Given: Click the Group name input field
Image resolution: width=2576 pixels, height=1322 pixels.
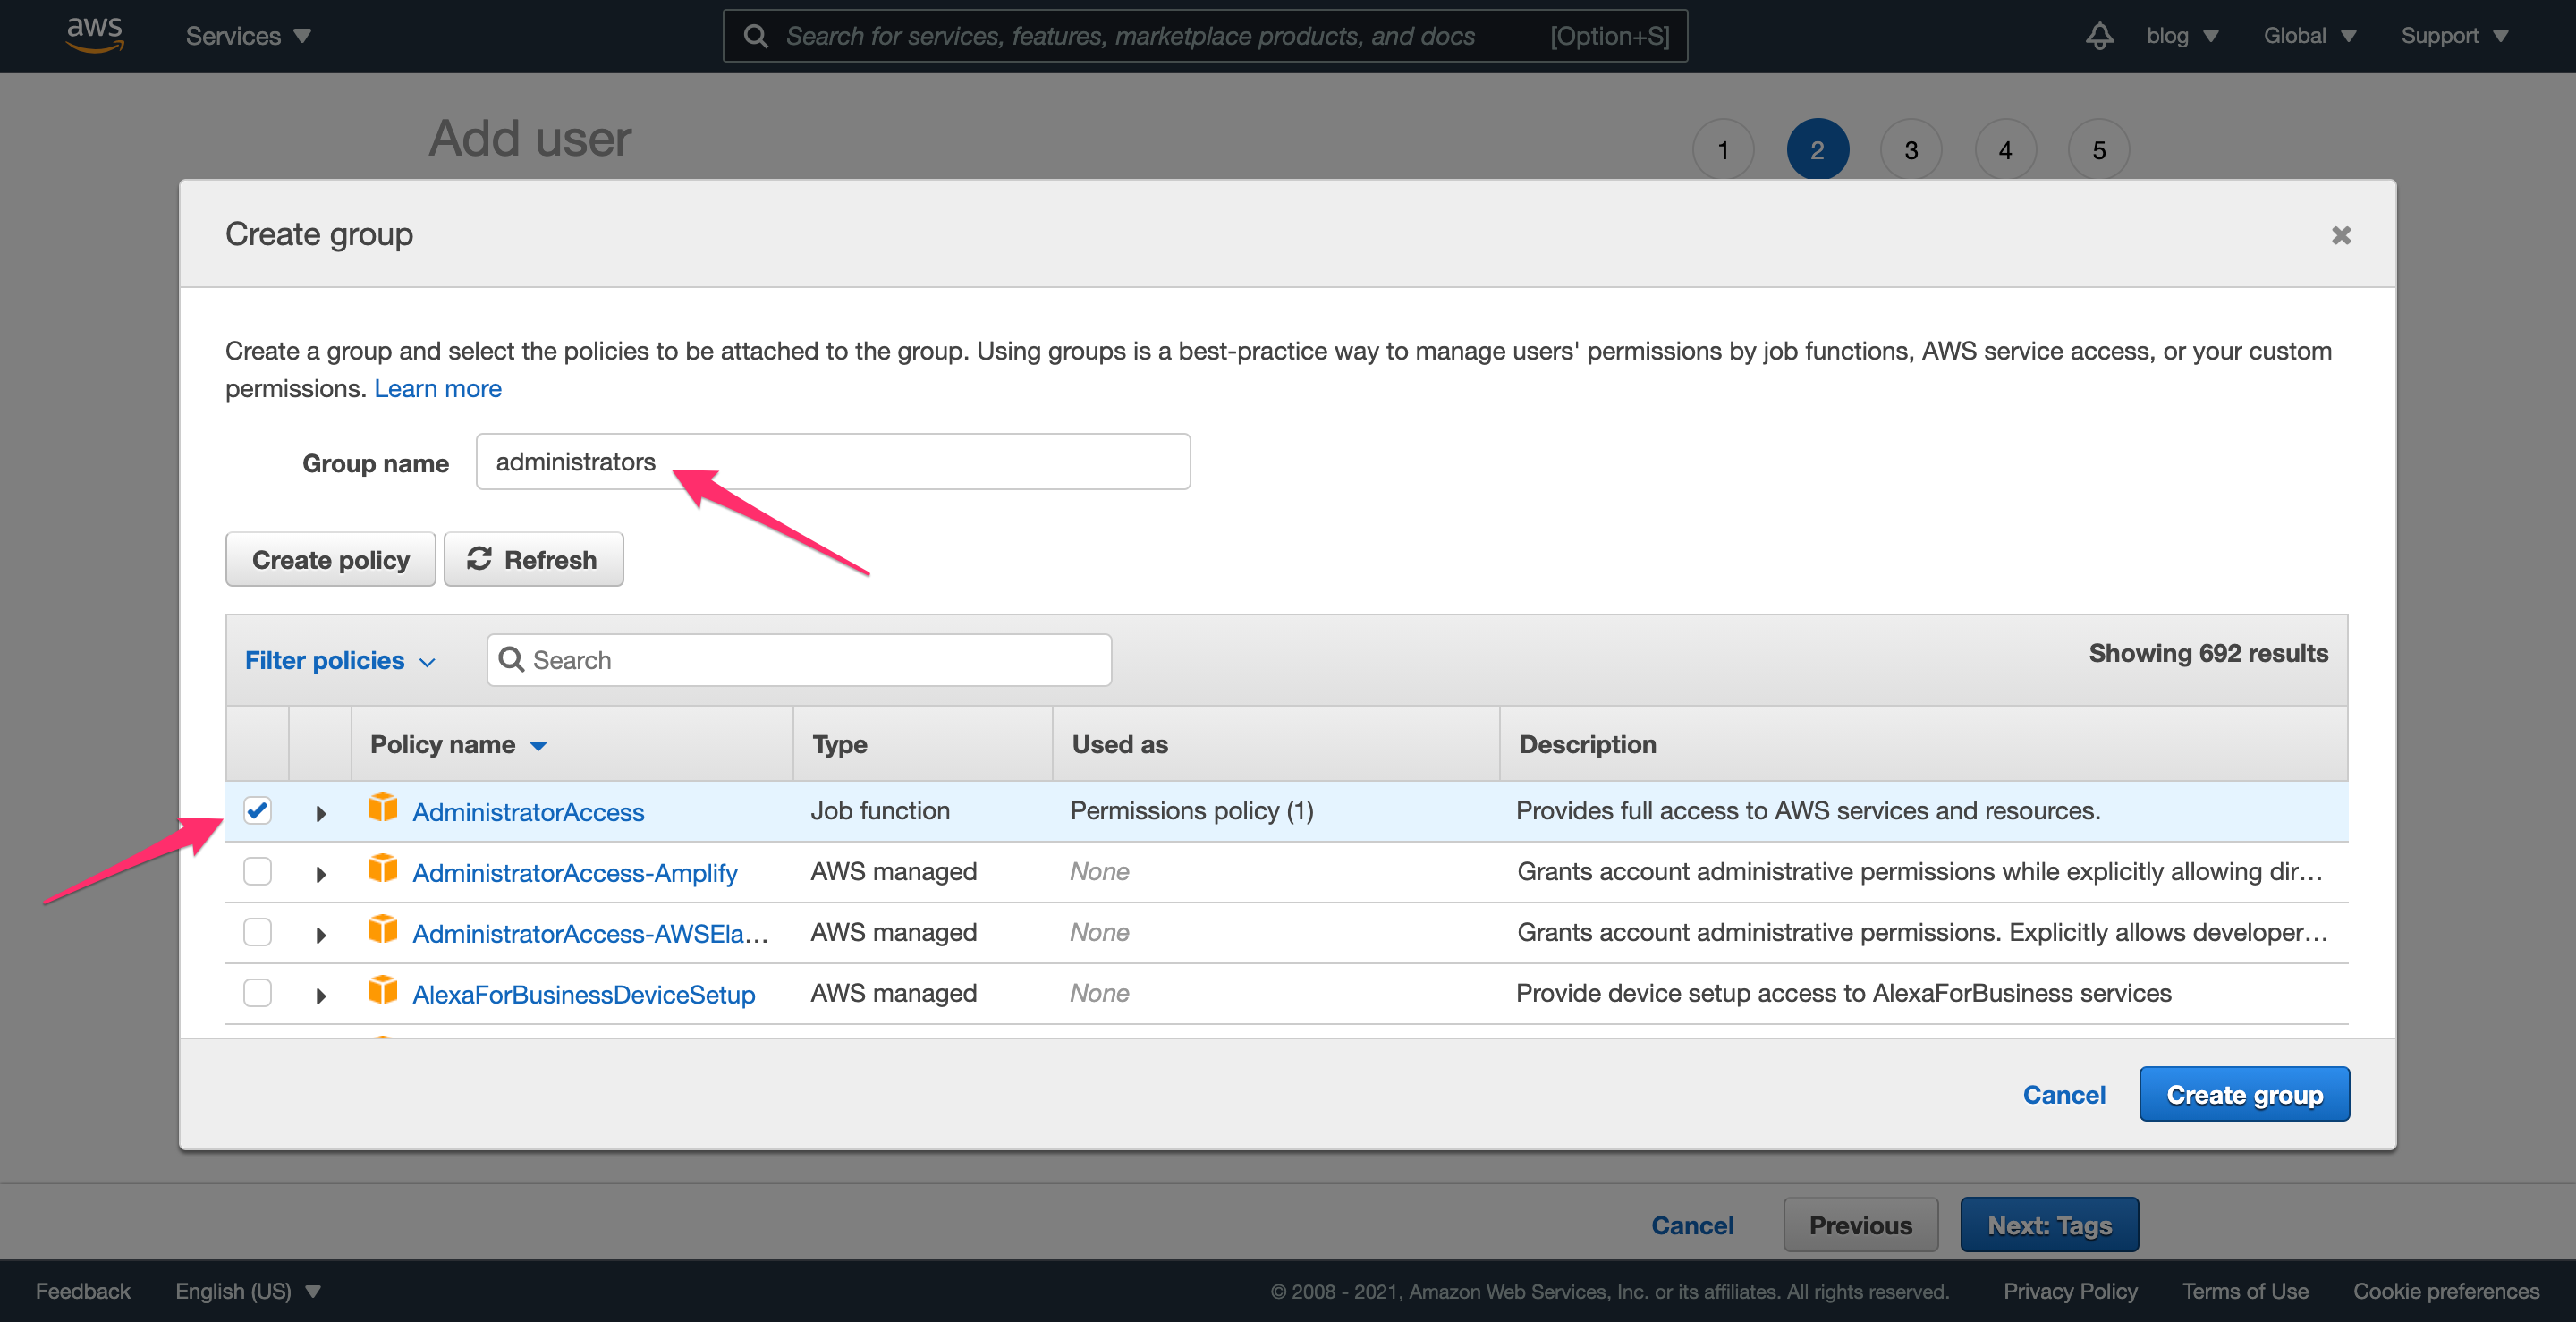Looking at the screenshot, I should (x=833, y=461).
